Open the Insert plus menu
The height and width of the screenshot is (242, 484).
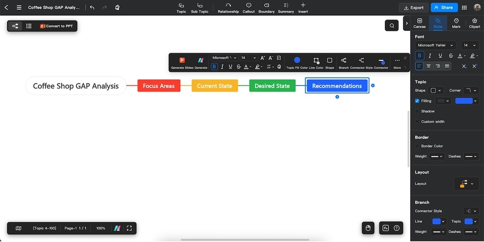click(303, 8)
